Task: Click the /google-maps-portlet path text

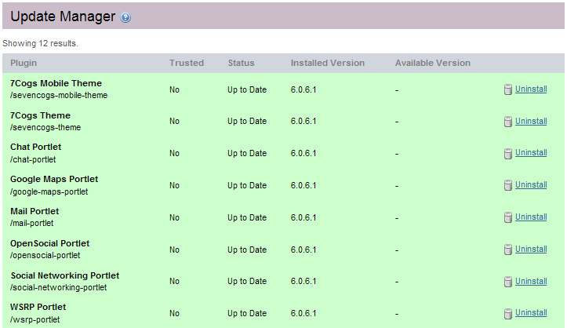Action: click(49, 191)
